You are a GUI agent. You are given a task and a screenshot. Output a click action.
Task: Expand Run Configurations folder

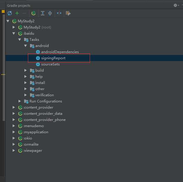pyautogui.click(x=20, y=101)
